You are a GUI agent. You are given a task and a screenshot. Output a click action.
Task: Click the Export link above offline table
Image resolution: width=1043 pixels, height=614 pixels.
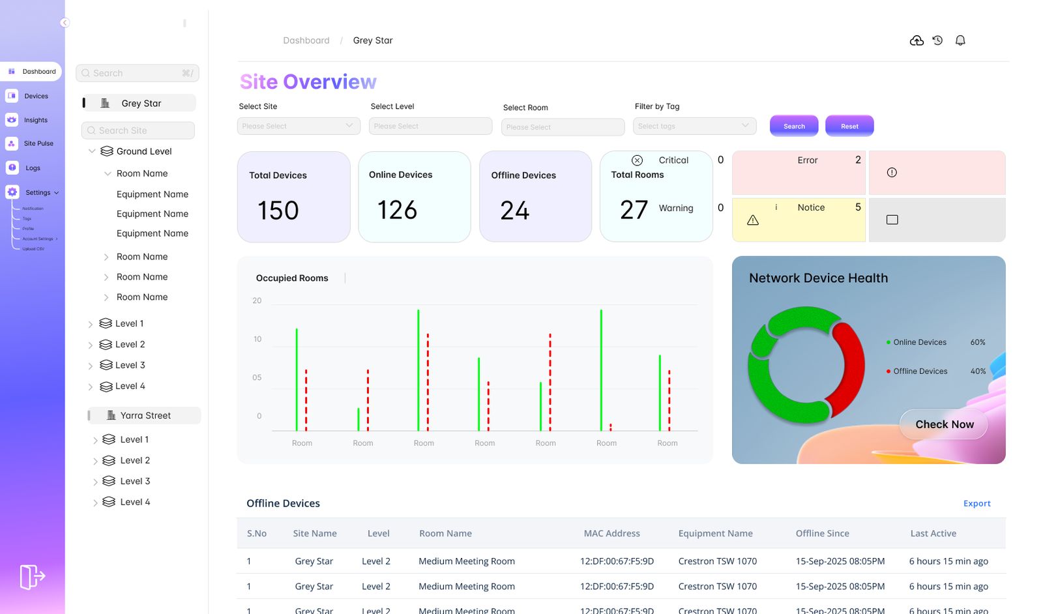(x=977, y=503)
